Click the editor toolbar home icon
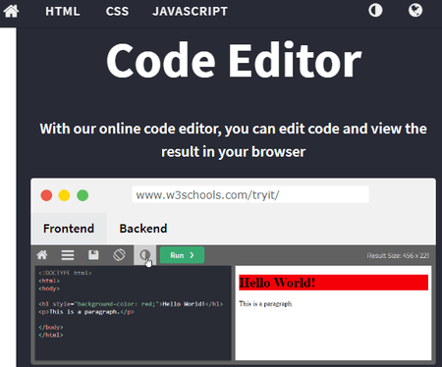This screenshot has width=442, height=367. 42,255
